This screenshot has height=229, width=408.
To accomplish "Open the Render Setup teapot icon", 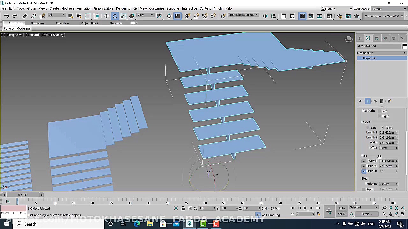I will pyautogui.click(x=339, y=16).
